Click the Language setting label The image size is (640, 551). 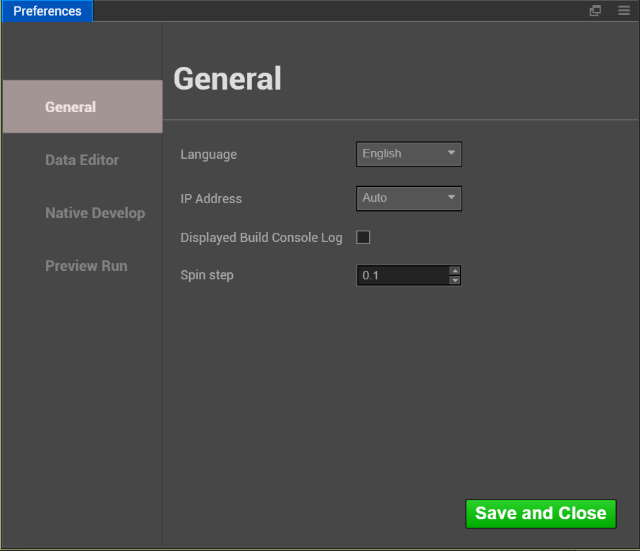pos(209,155)
